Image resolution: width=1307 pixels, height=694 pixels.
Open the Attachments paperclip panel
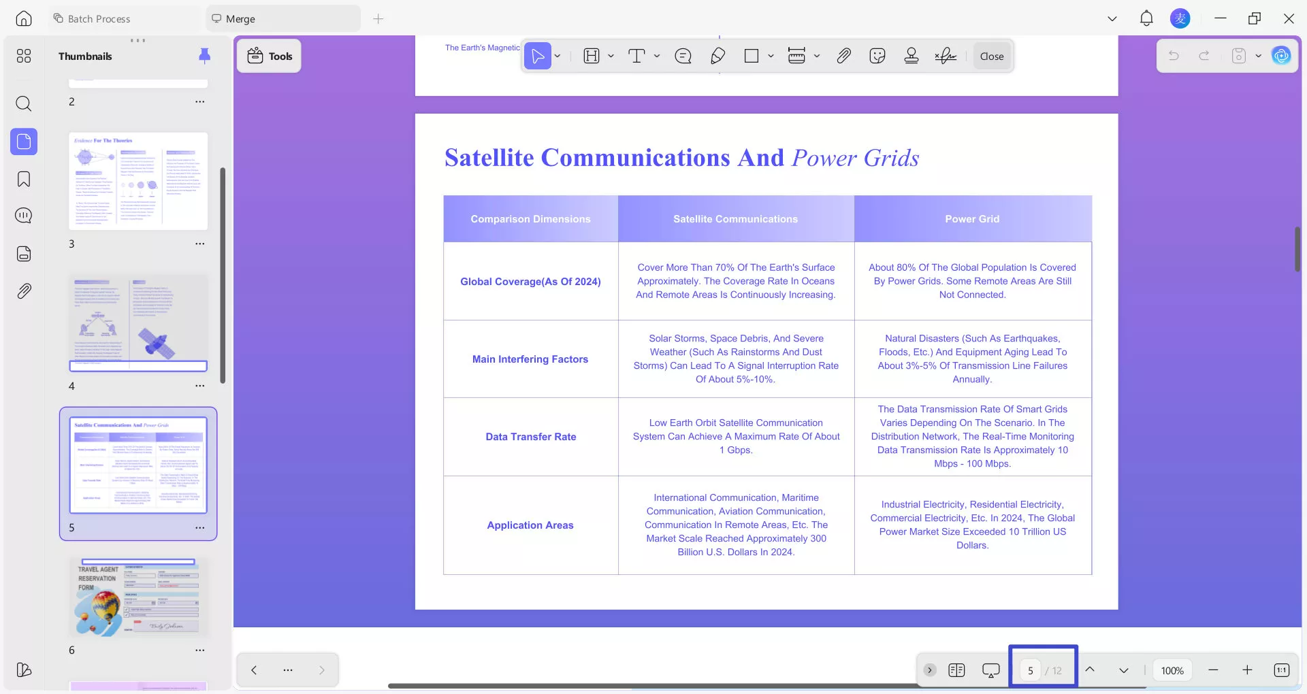click(x=24, y=291)
